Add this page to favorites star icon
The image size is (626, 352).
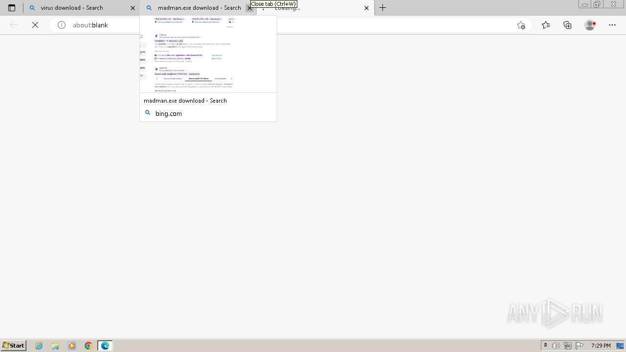[x=521, y=25]
